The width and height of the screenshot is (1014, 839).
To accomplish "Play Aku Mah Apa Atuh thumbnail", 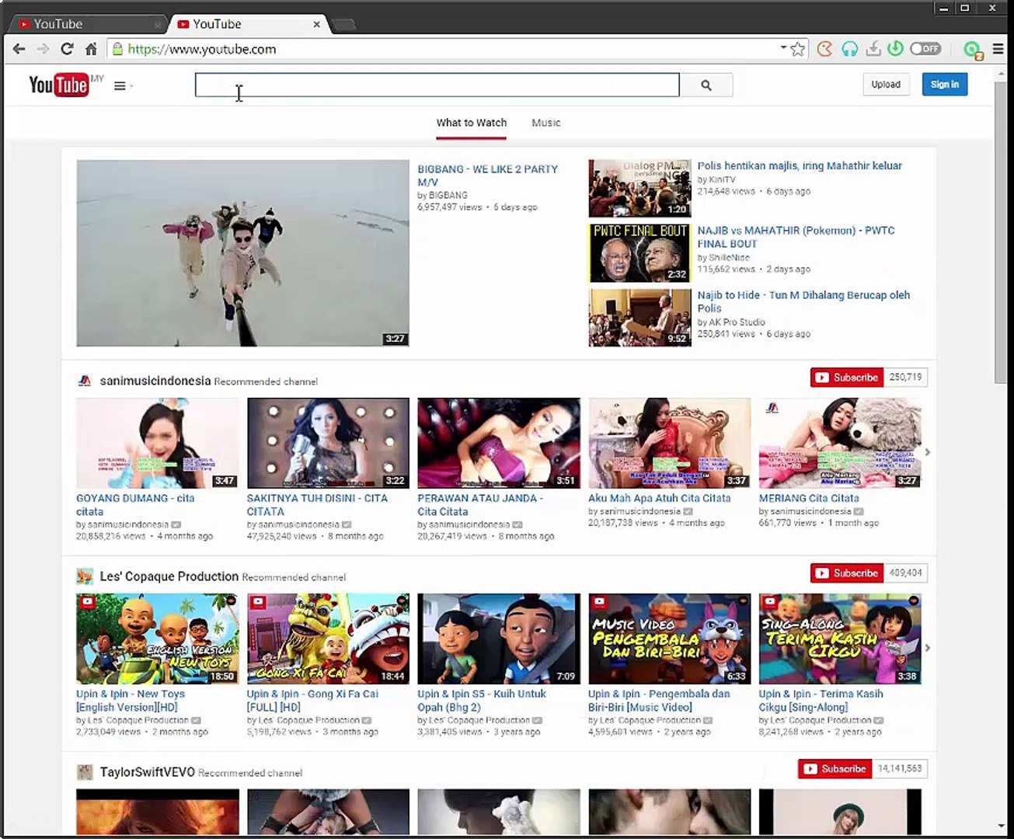I will click(x=670, y=444).
